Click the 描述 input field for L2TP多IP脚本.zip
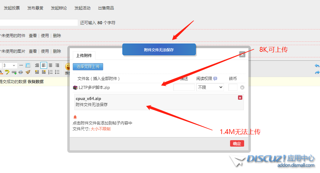This screenshot has height=173, width=320. pos(184,87)
